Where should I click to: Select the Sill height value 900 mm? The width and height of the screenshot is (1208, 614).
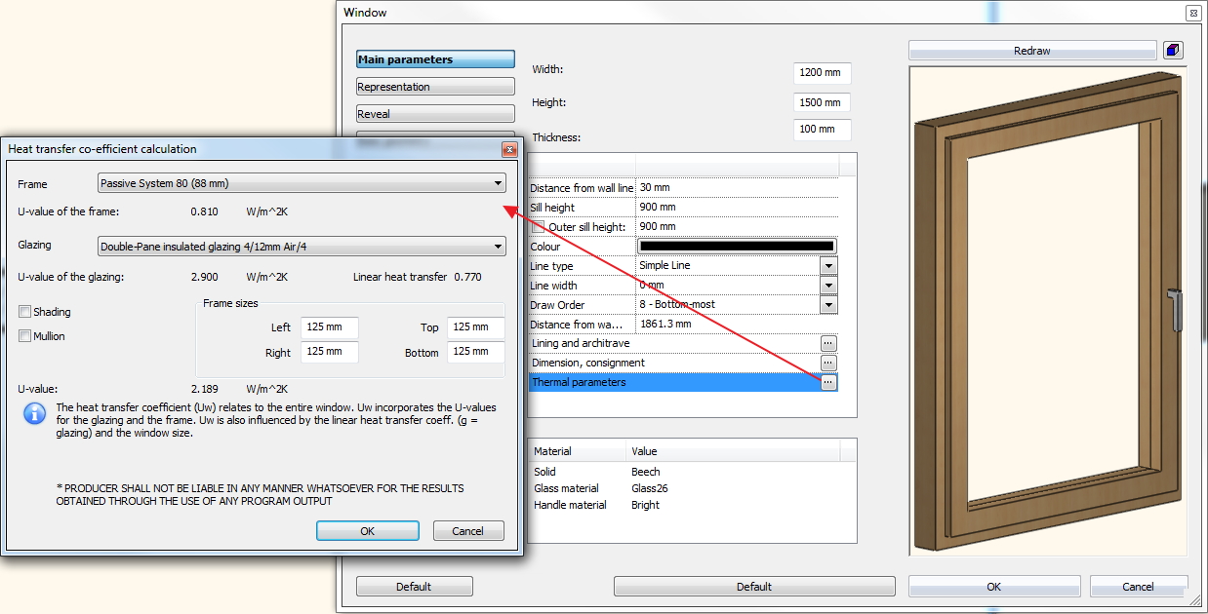coord(658,208)
